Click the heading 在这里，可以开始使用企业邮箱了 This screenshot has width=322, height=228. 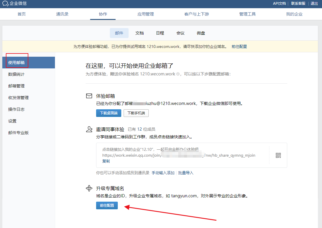coord(129,66)
